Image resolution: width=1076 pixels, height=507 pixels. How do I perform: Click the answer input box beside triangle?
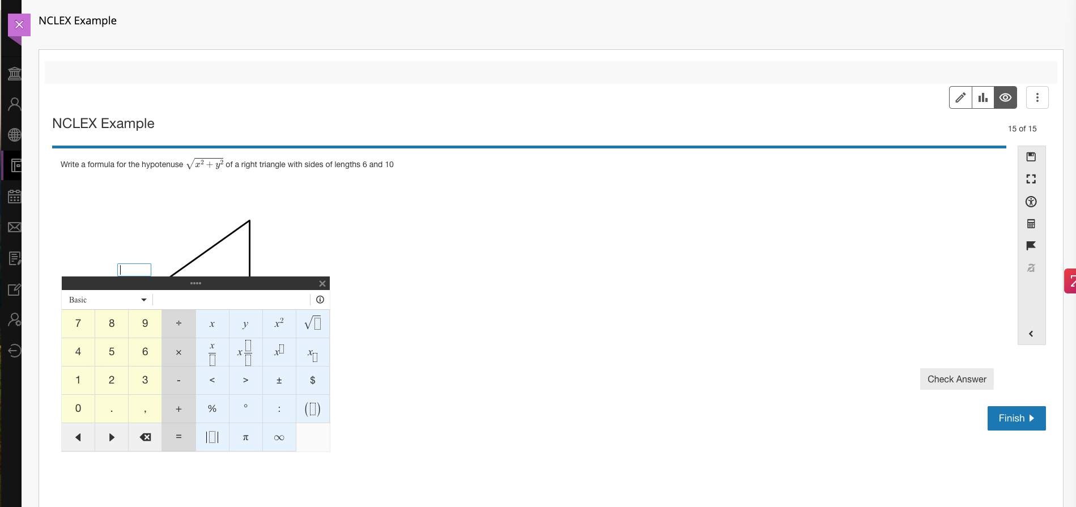pos(134,270)
